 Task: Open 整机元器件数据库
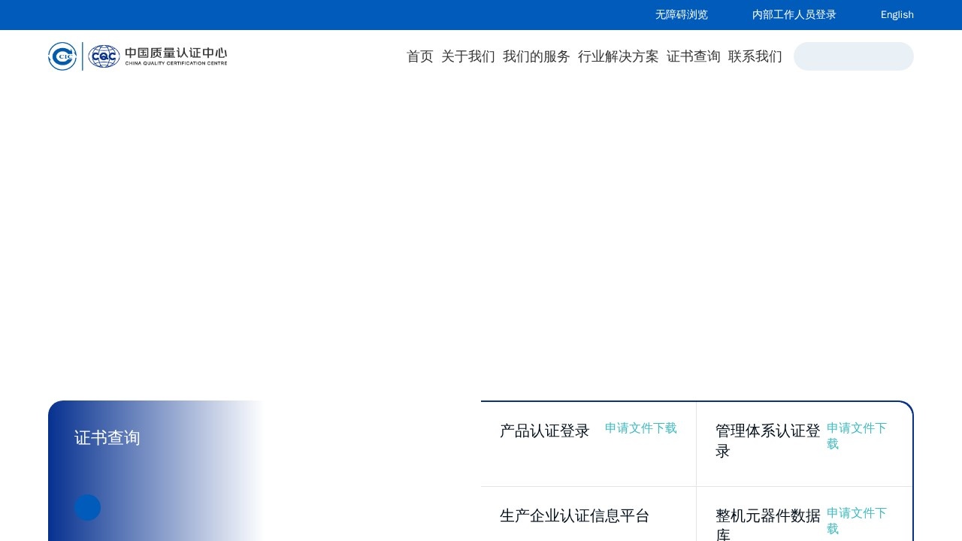pyautogui.click(x=768, y=524)
